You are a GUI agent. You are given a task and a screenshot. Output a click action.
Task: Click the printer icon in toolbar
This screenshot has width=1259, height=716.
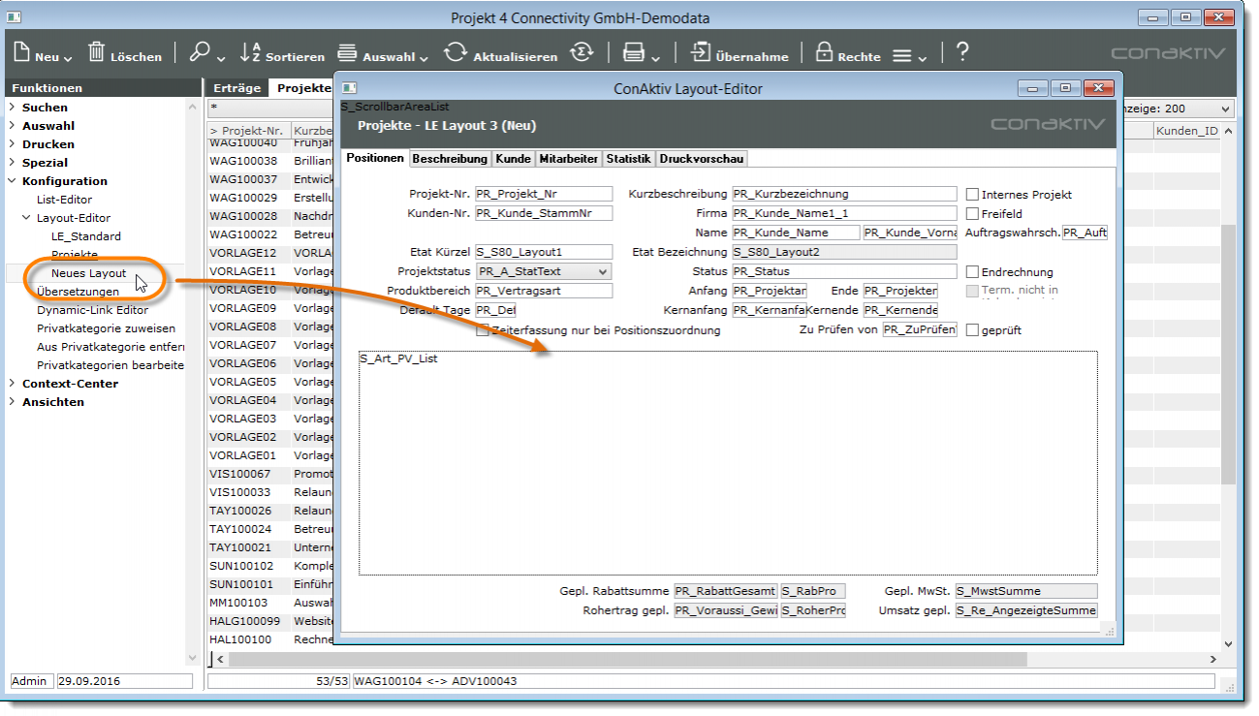[633, 53]
